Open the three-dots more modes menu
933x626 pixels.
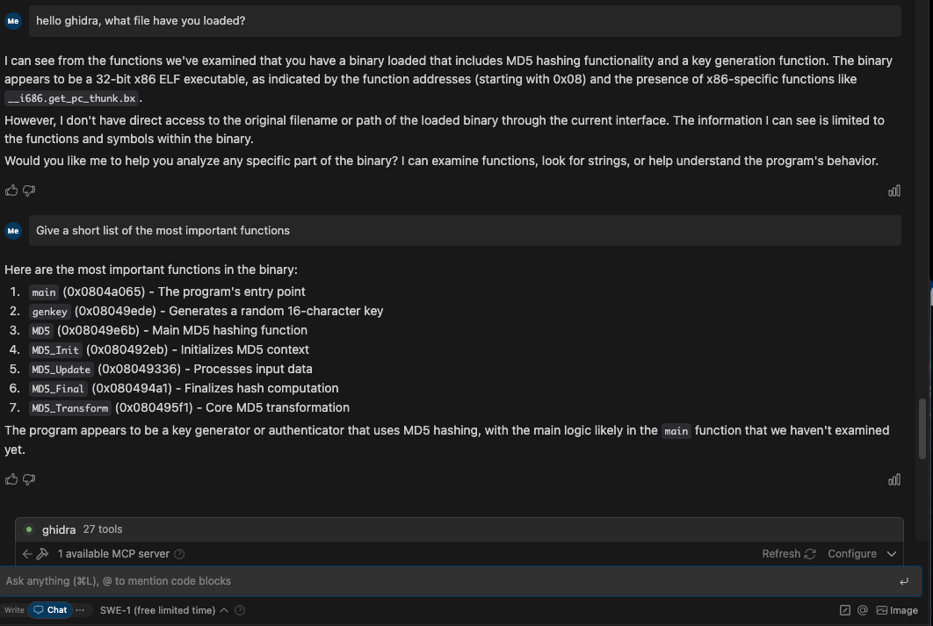pyautogui.click(x=80, y=610)
